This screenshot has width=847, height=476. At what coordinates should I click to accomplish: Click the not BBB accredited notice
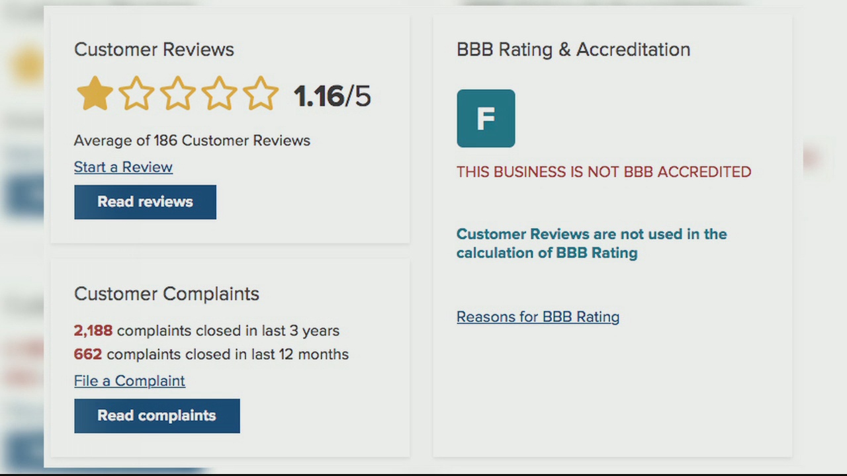(603, 172)
